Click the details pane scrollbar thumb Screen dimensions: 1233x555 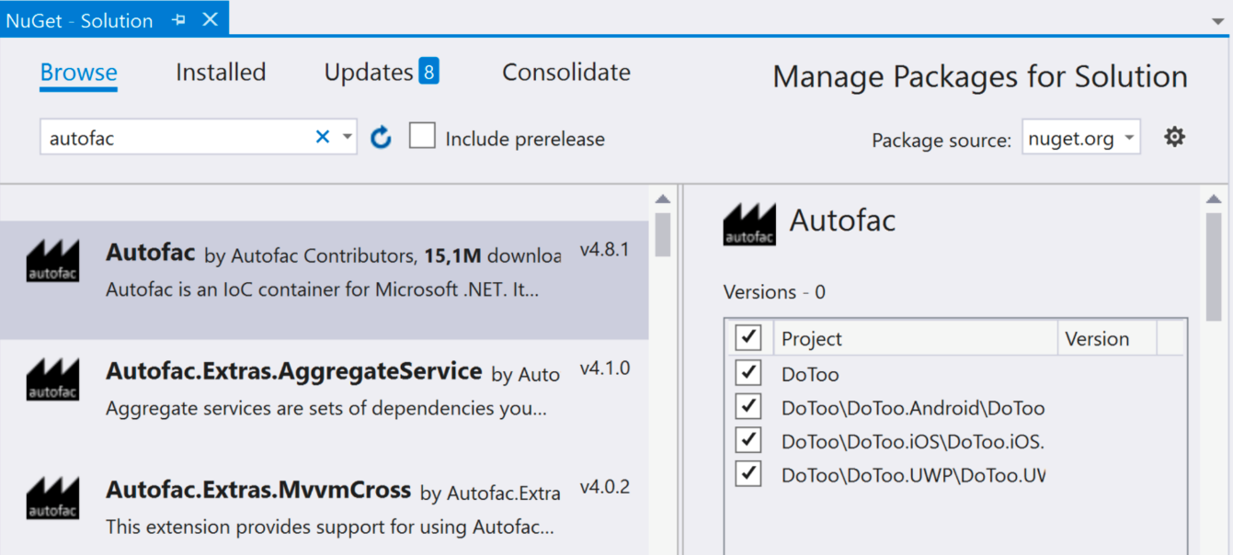click(1214, 266)
